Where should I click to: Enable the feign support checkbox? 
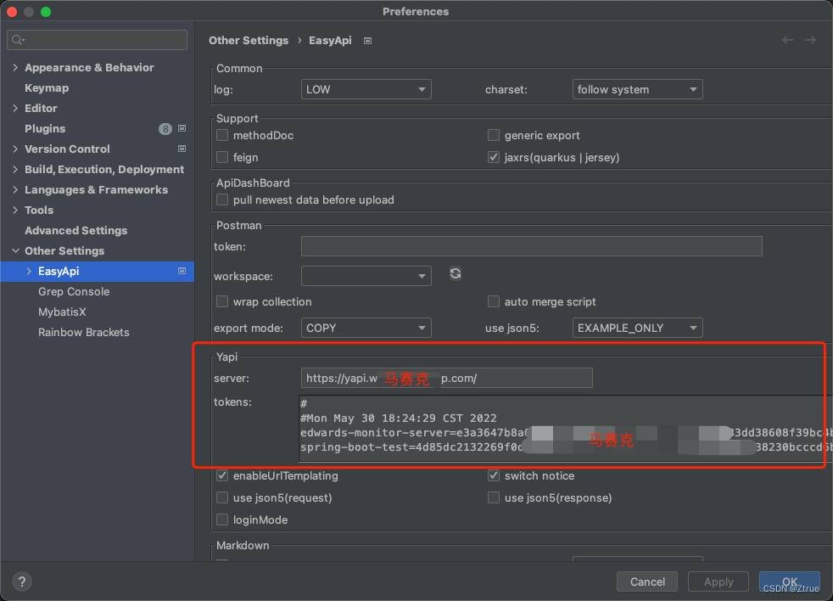(x=222, y=157)
